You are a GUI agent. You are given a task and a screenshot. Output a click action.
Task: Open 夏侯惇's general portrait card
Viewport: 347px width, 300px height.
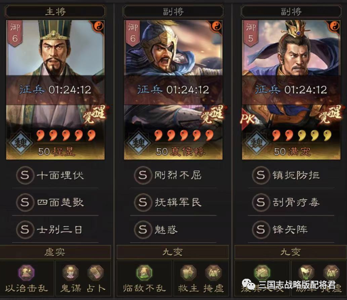(x=173, y=90)
